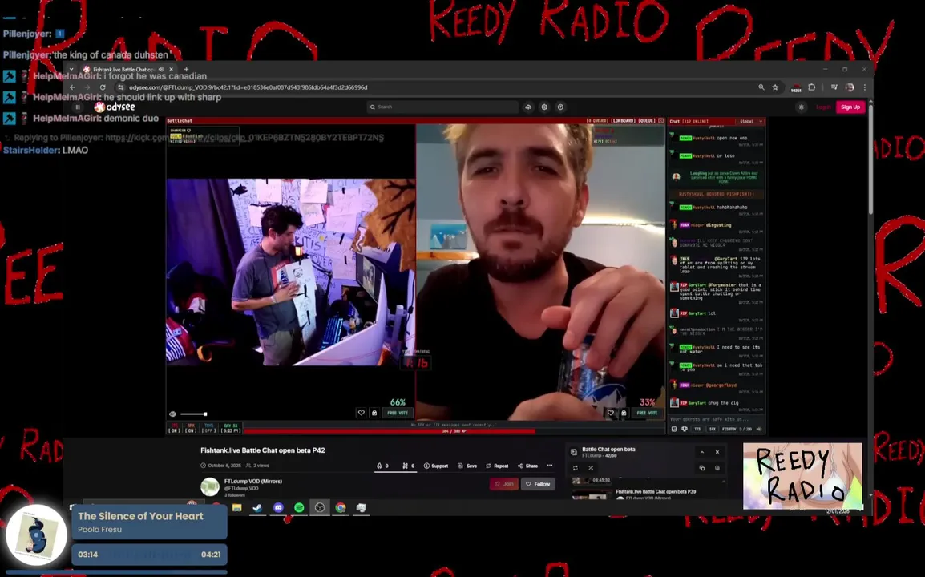
Task: Click the Follow button
Action: pyautogui.click(x=537, y=484)
